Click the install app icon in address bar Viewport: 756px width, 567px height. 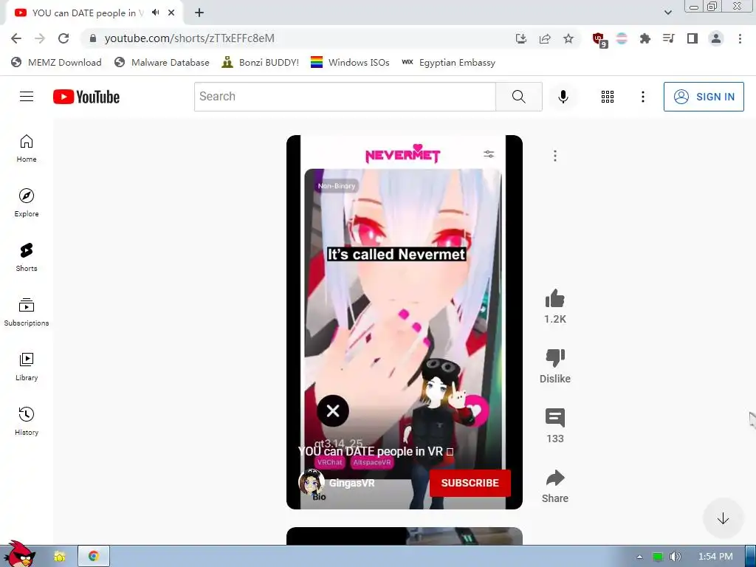click(520, 38)
